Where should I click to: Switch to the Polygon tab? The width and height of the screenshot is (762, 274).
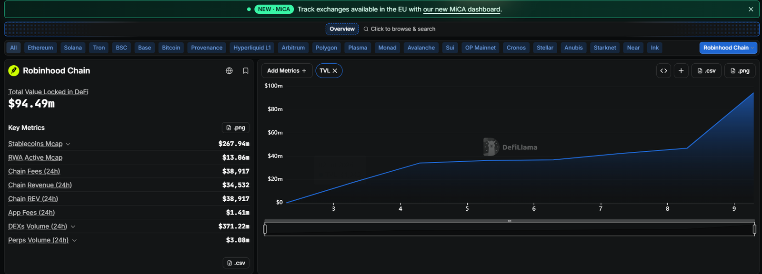tap(326, 48)
